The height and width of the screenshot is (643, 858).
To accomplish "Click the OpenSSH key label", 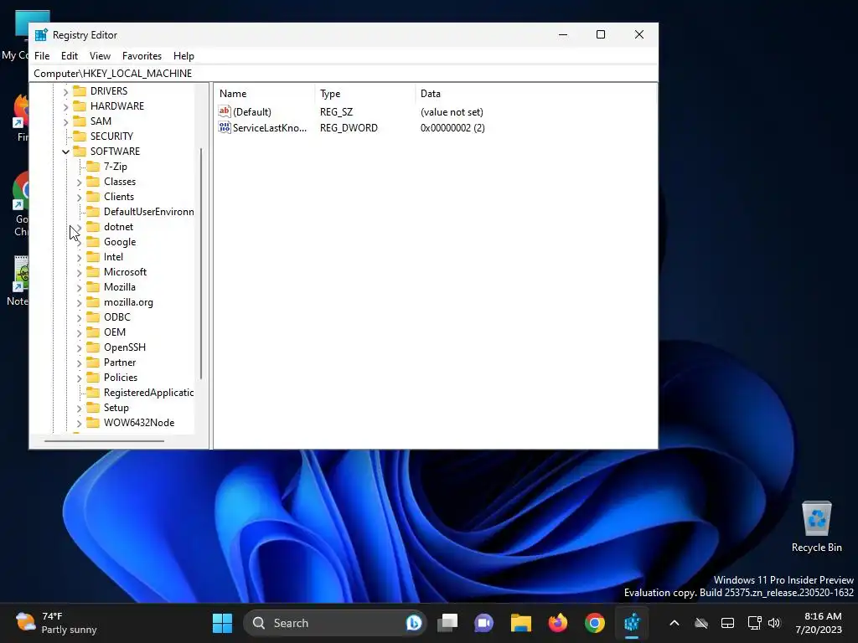I will point(125,347).
